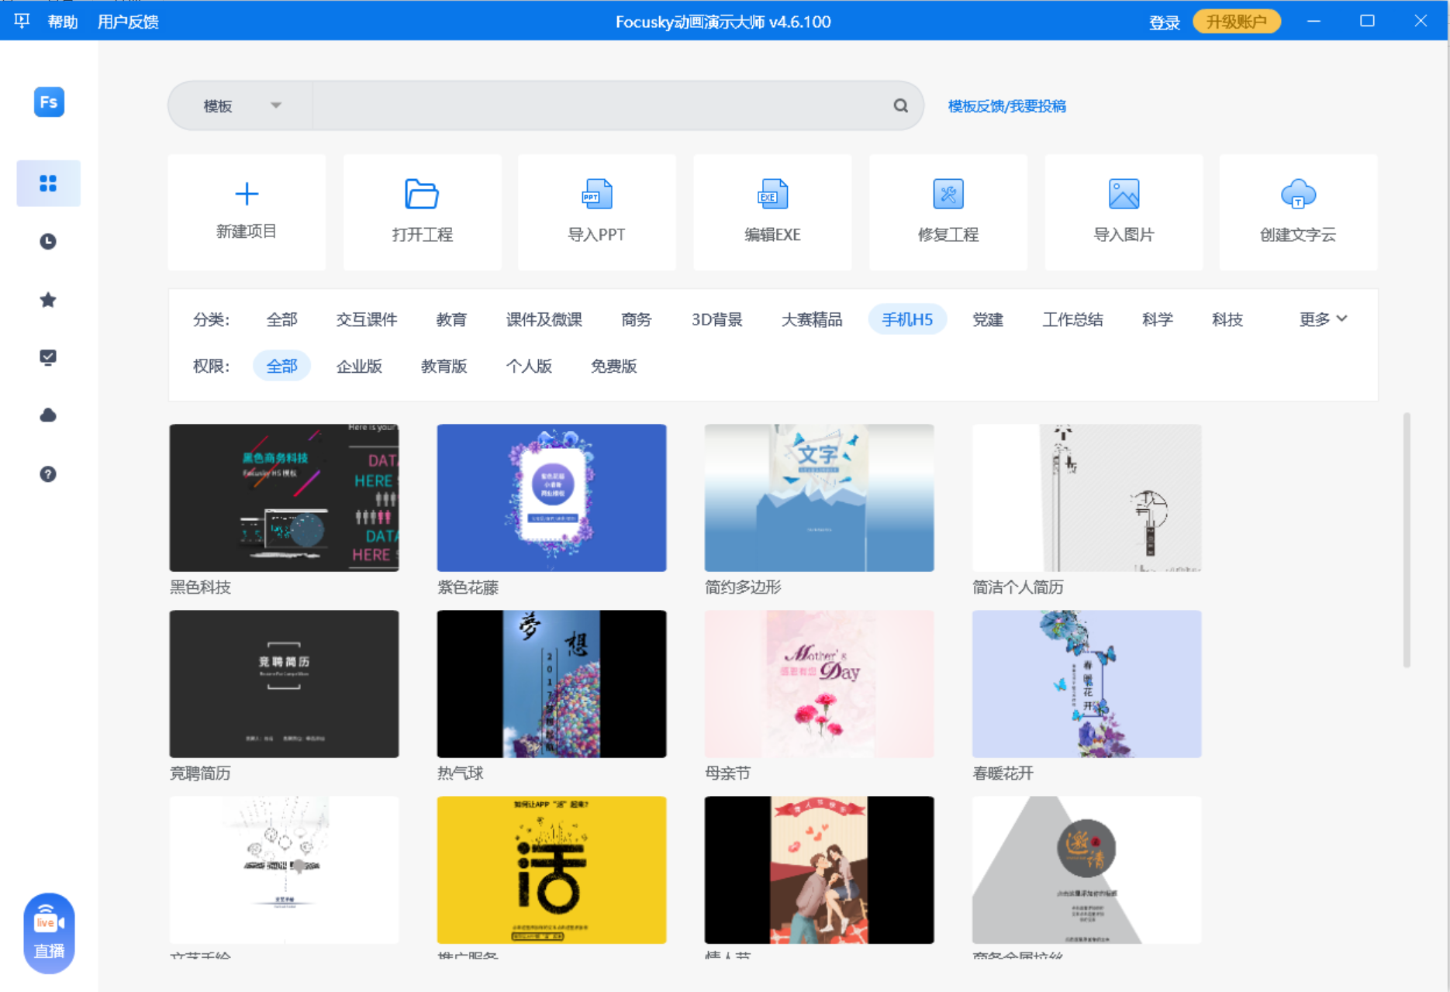This screenshot has width=1450, height=992.
Task: Open the 模板 search type dropdown
Action: tap(241, 105)
